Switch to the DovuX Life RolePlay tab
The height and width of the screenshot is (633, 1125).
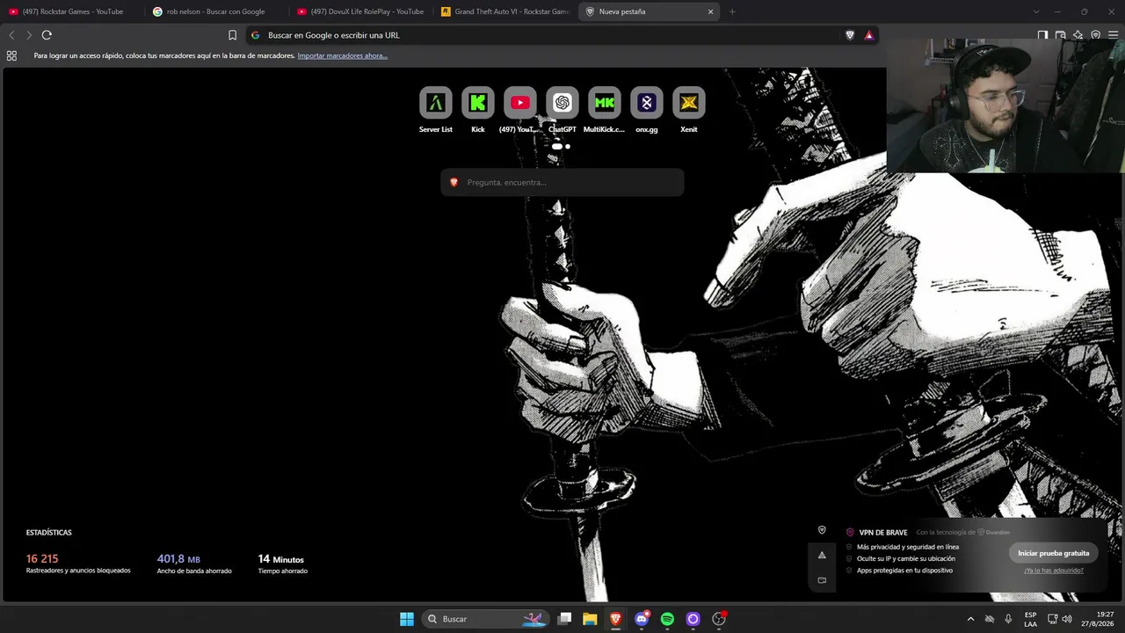[x=360, y=11]
